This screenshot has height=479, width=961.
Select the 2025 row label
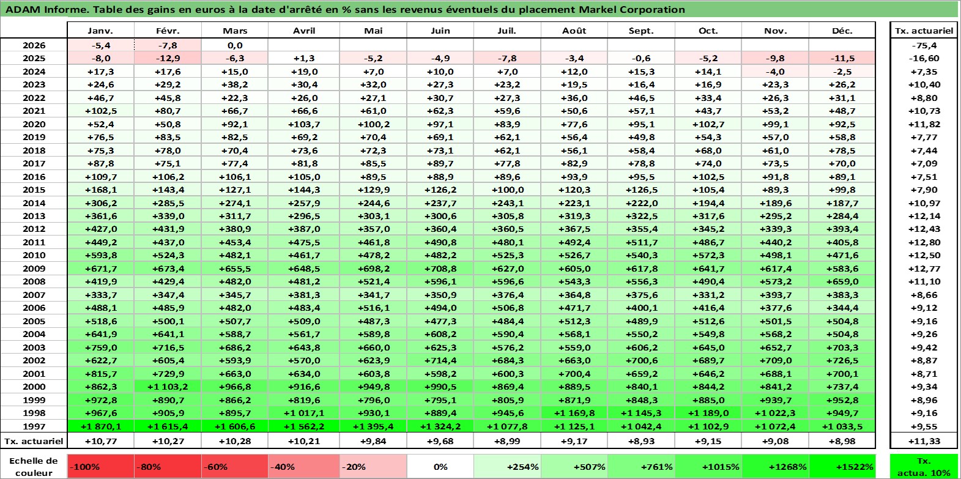(x=34, y=58)
